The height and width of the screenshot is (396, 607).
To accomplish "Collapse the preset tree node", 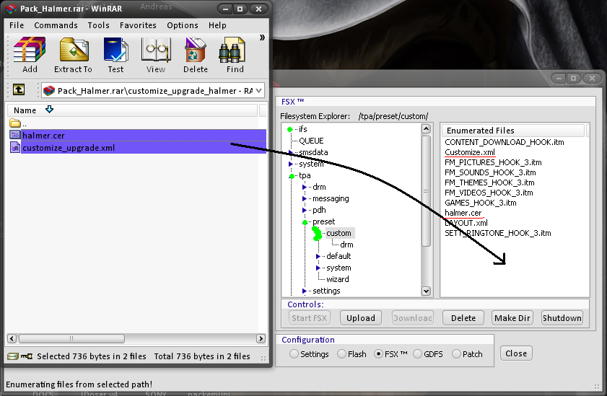I will (x=305, y=222).
